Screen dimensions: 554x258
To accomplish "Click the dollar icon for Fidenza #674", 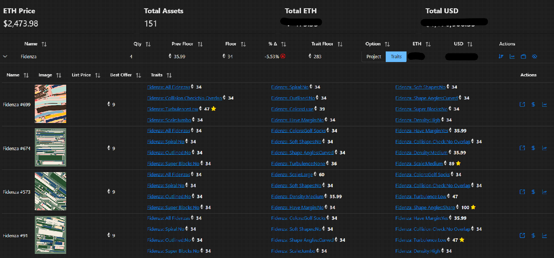I will point(533,148).
